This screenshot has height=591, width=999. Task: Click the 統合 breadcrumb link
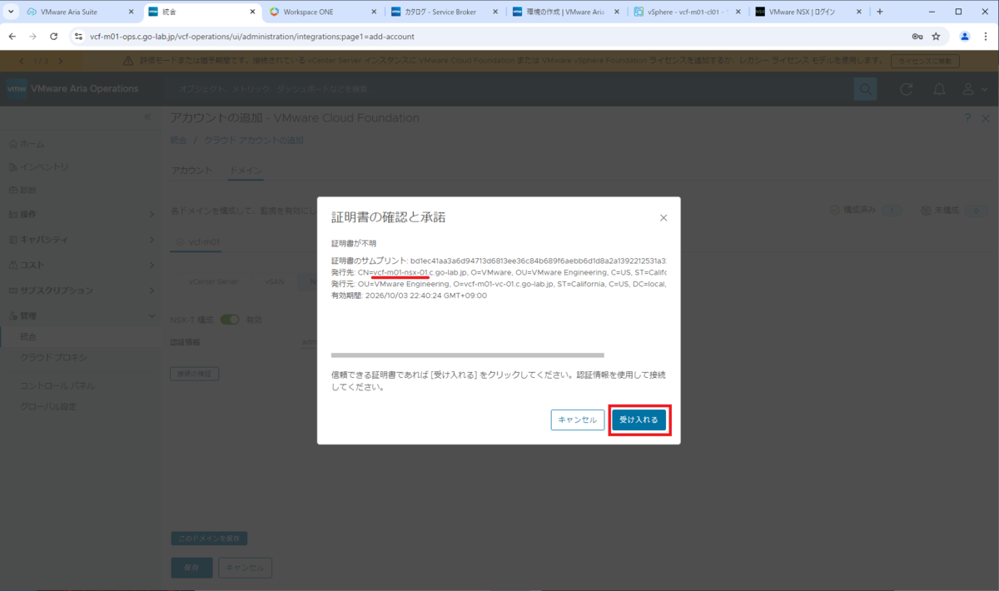(x=178, y=140)
